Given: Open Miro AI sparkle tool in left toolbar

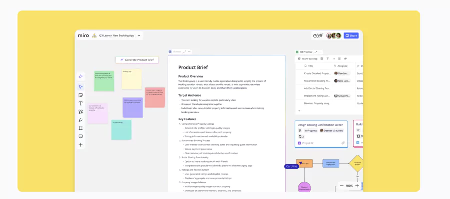Looking at the screenshot, I should point(81,76).
